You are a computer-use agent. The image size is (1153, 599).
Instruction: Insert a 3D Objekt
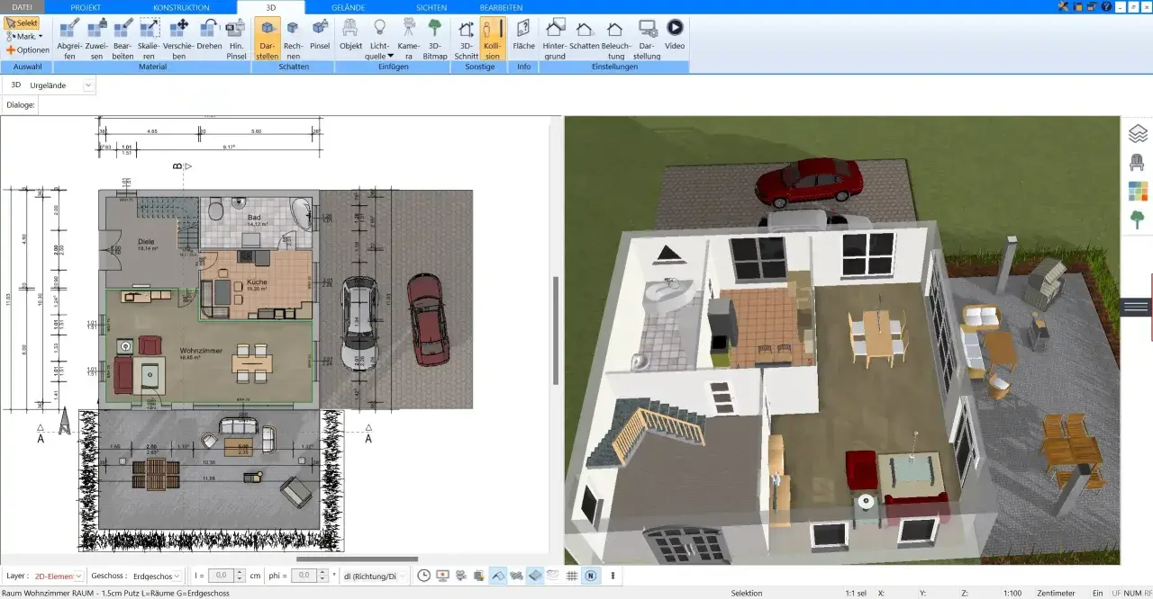click(351, 33)
